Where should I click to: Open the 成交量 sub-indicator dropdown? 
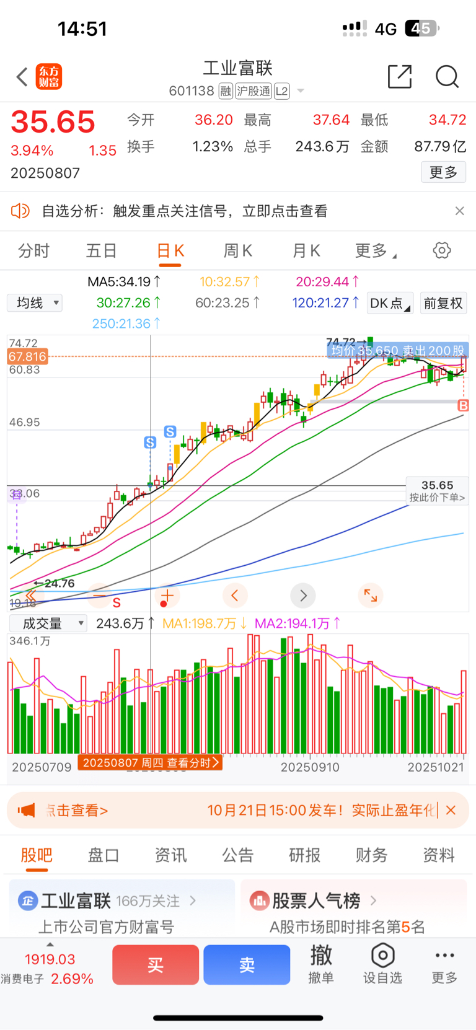(47, 623)
